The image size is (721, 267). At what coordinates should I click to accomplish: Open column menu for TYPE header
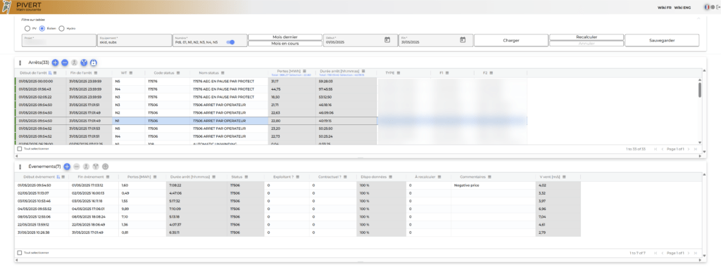tap(399, 72)
